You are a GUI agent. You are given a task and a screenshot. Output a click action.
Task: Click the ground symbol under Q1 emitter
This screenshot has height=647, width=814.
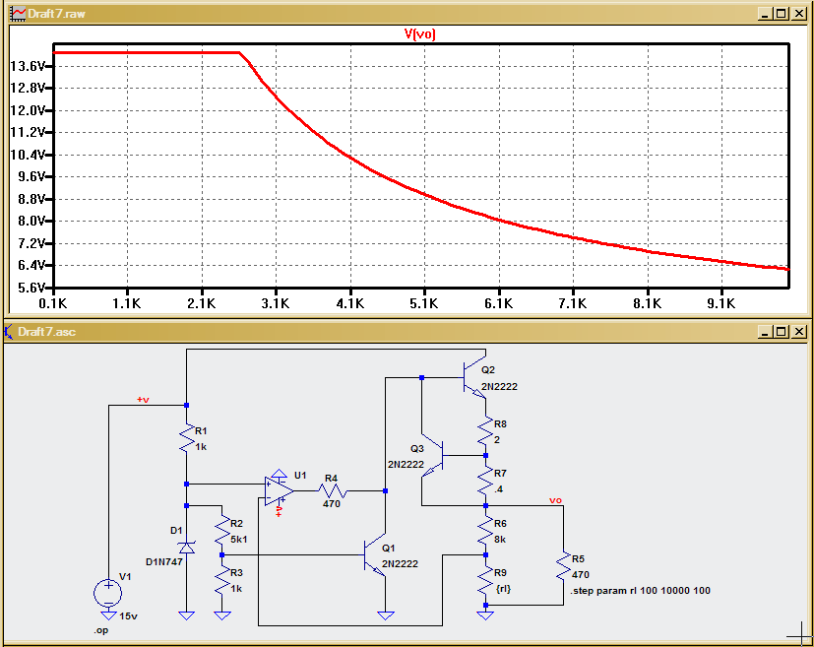click(385, 615)
